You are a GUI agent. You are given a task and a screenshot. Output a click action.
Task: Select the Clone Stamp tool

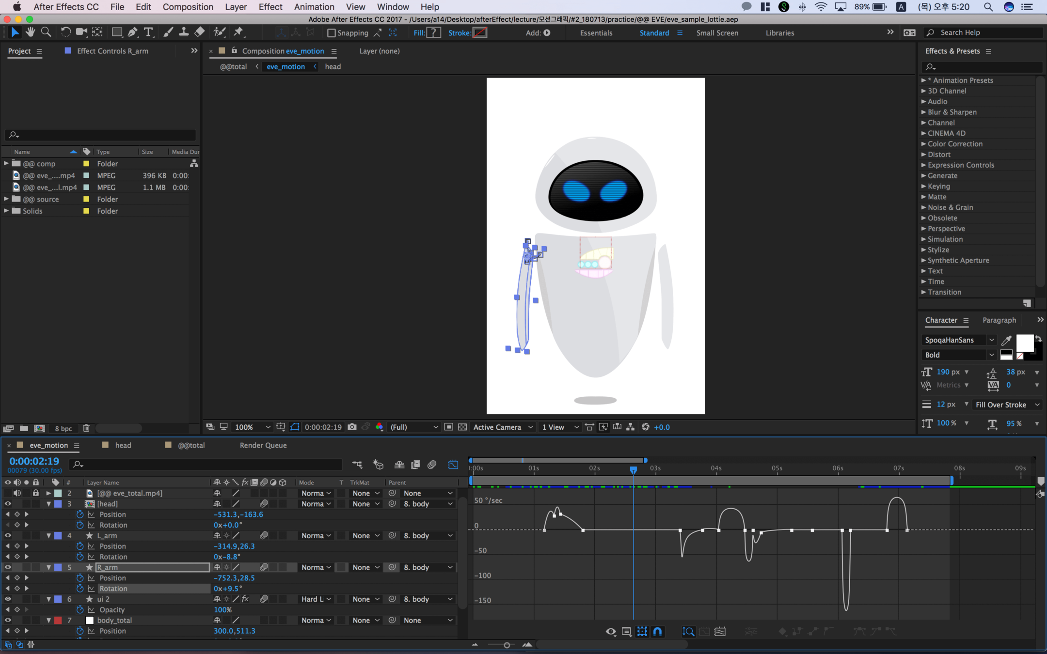tap(184, 32)
